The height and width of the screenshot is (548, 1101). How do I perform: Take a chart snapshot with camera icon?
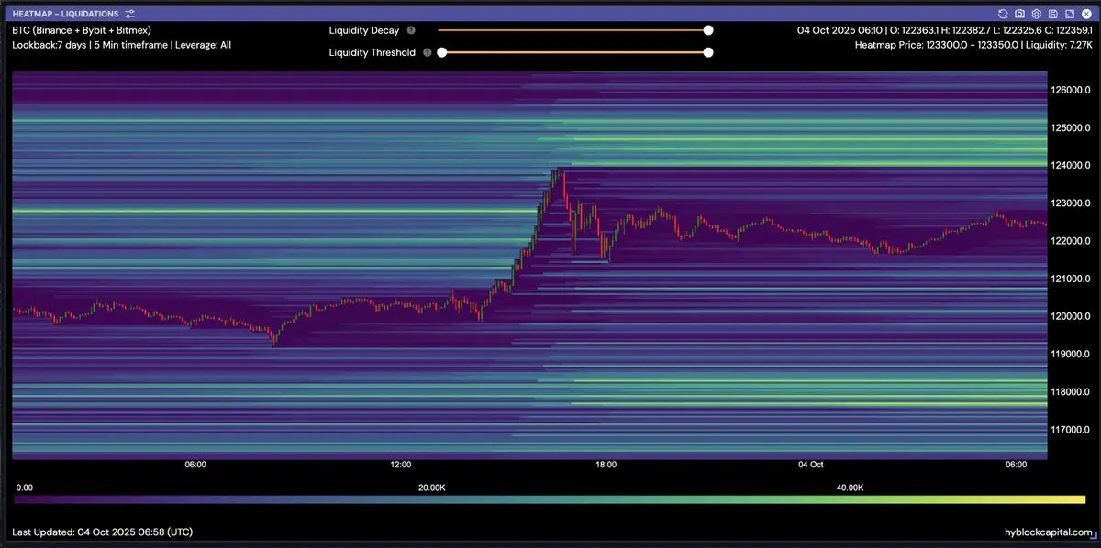click(1019, 14)
